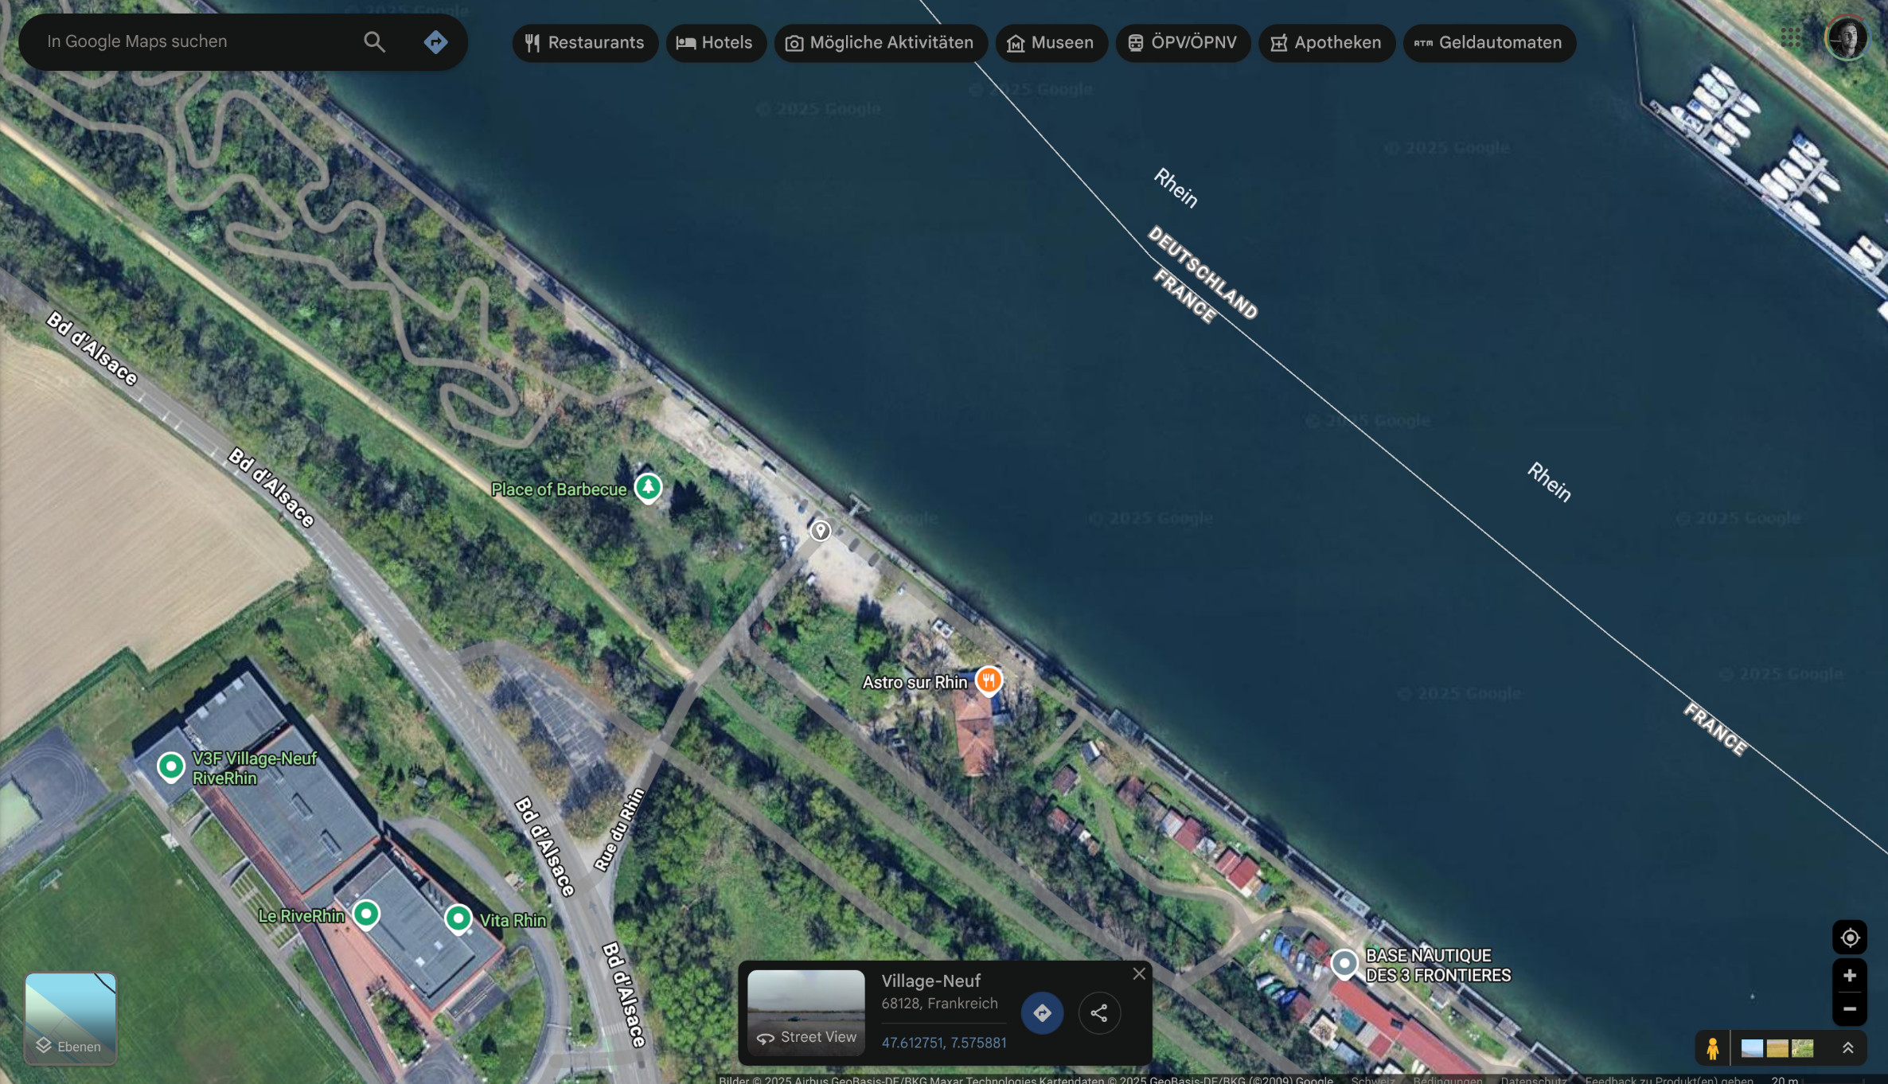Open the yellow-field imagery thumbnail
Screen dimensions: 1888x1084
tap(1777, 1048)
